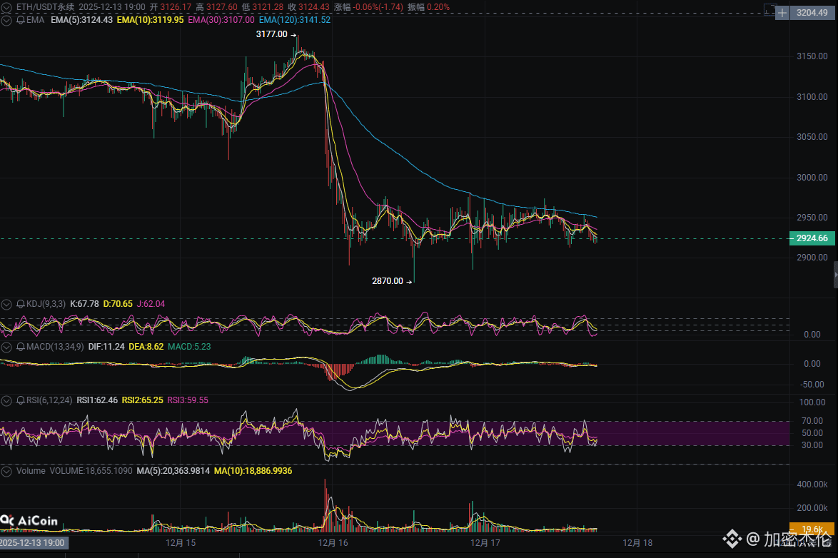The image size is (838, 558).
Task: Click the 12月 18 date axis label
Action: pos(637,543)
